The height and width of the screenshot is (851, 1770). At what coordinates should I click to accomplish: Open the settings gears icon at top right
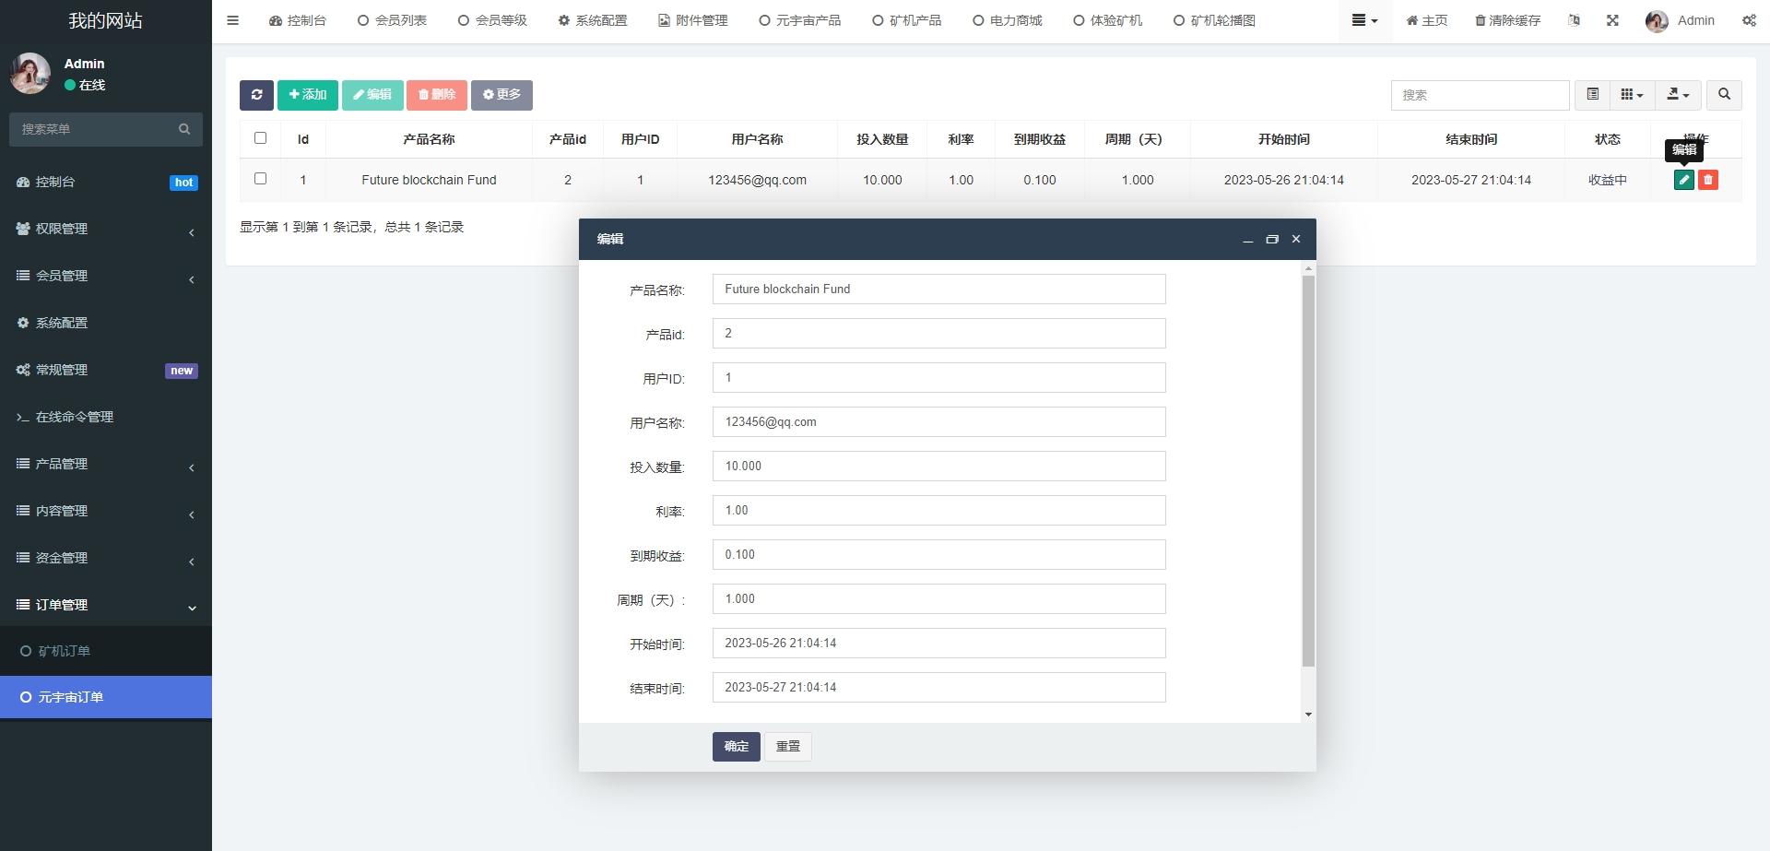point(1749,20)
